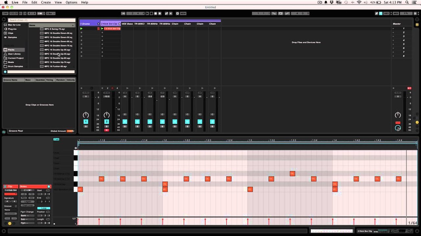Image resolution: width=421 pixels, height=236 pixels.
Task: Click the Arrangement Record button
Action: (x=156, y=13)
